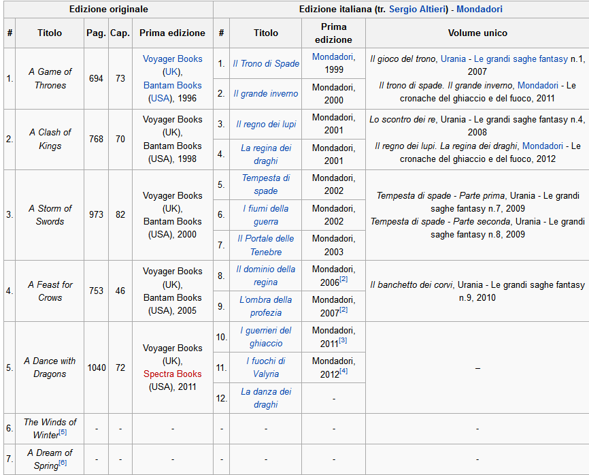Open the I fuochi di Valyria link
Screen dimensions: 589x475
pyautogui.click(x=266, y=367)
